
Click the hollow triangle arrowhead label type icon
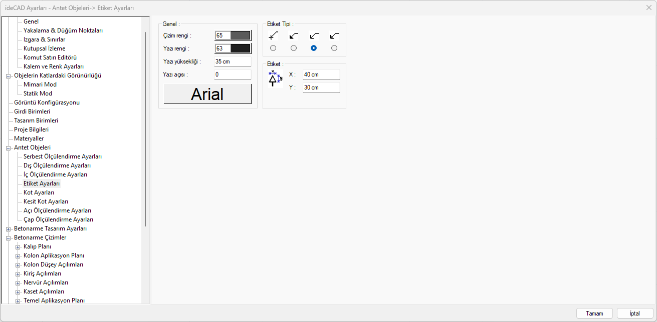pos(334,36)
